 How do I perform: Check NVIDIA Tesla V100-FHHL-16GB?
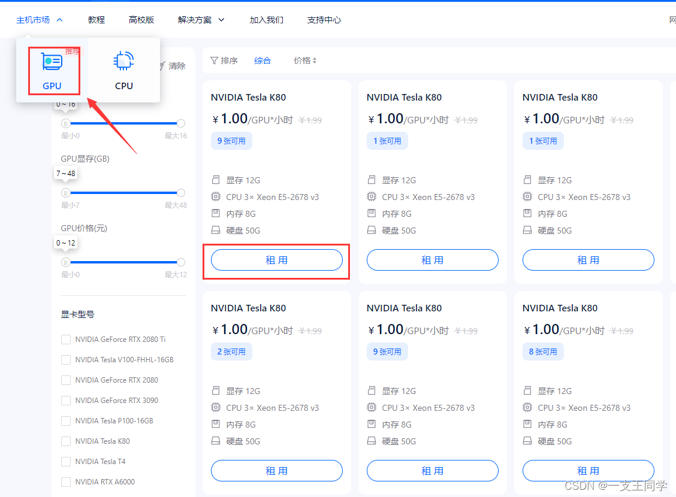tap(66, 360)
